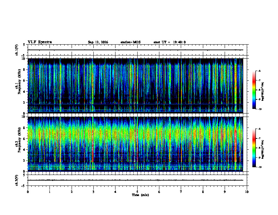Click the ch.1(V) waveform trace line
This screenshot has width=278, height=215.
click(135, 50)
